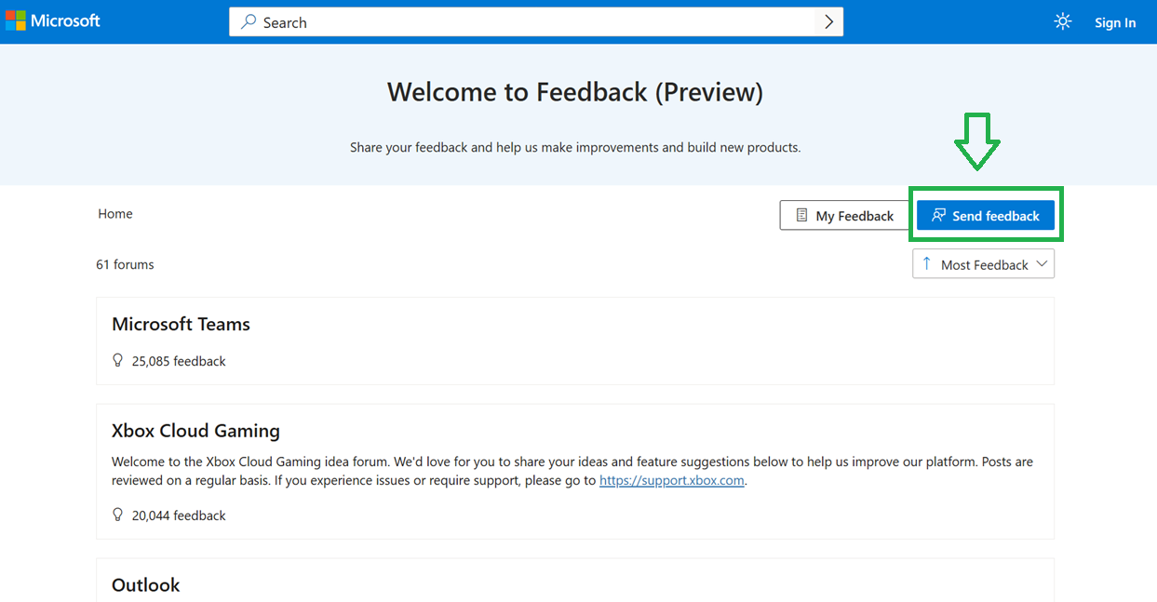The height and width of the screenshot is (602, 1157).
Task: Click the Microsoft wordmark text
Action: pos(65,20)
